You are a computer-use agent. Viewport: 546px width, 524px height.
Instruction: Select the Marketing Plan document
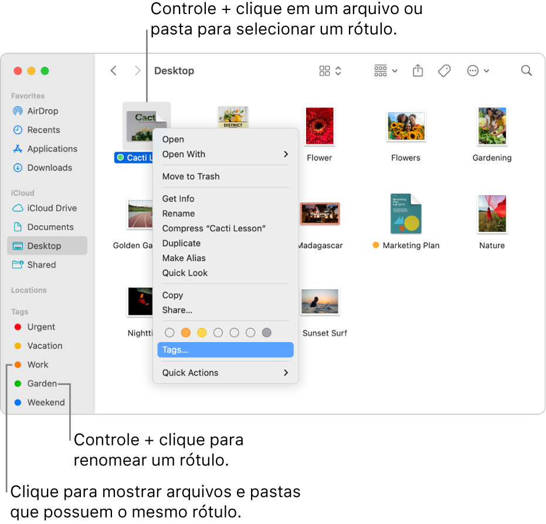(406, 213)
